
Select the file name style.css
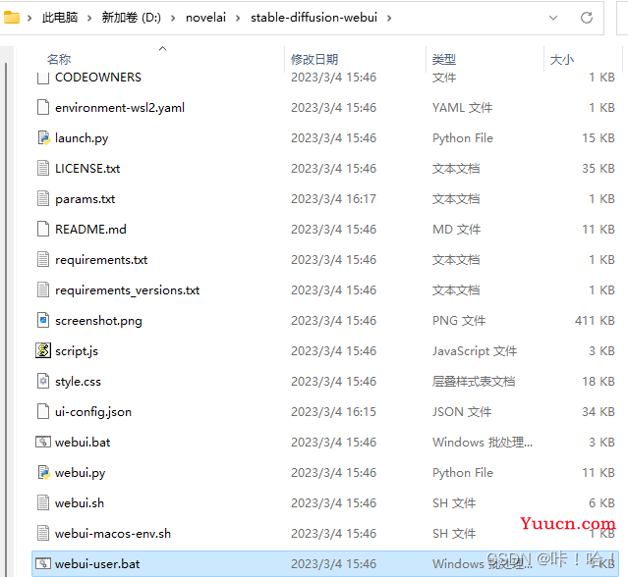pyautogui.click(x=78, y=381)
